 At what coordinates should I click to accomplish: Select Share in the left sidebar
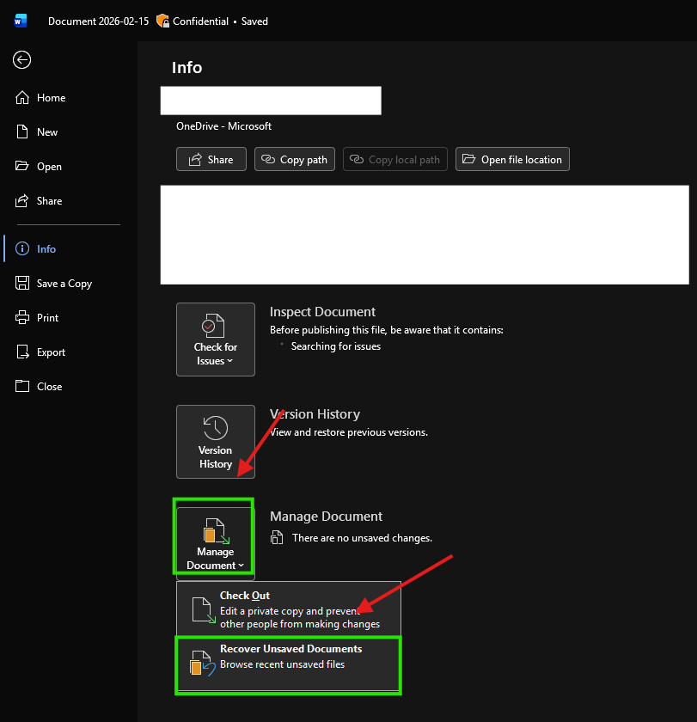[49, 201]
